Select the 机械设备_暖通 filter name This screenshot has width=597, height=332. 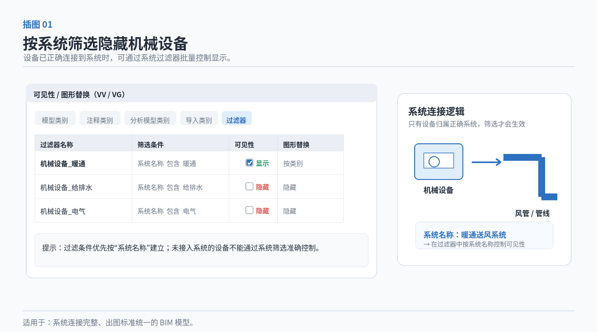pyautogui.click(x=63, y=164)
